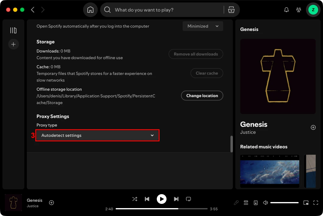323x216 pixels.
Task: Click the Storage section heading
Action: pos(46,42)
